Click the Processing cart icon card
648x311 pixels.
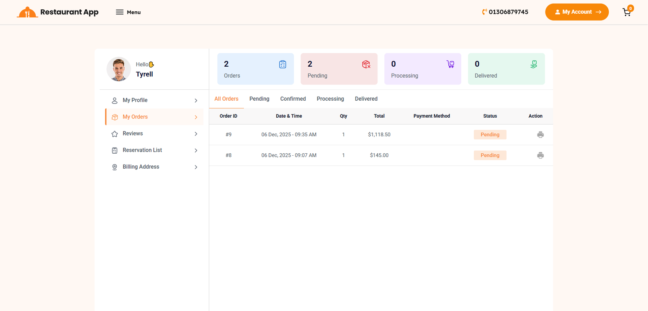coord(450,64)
